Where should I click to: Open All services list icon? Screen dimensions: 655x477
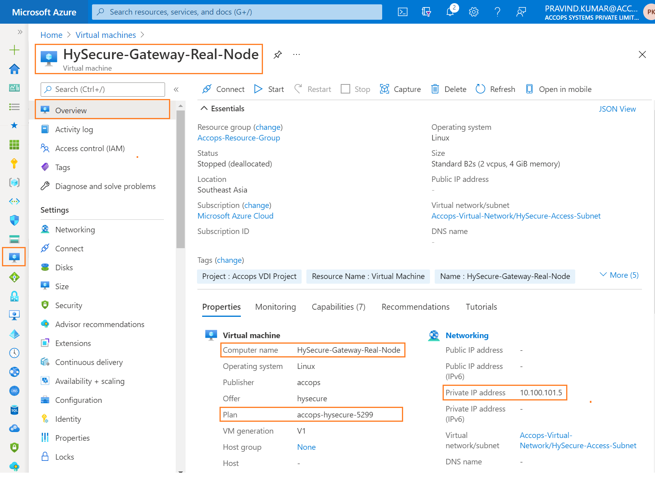point(14,107)
